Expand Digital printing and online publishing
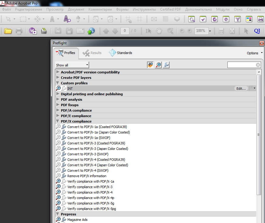 click(x=58, y=94)
